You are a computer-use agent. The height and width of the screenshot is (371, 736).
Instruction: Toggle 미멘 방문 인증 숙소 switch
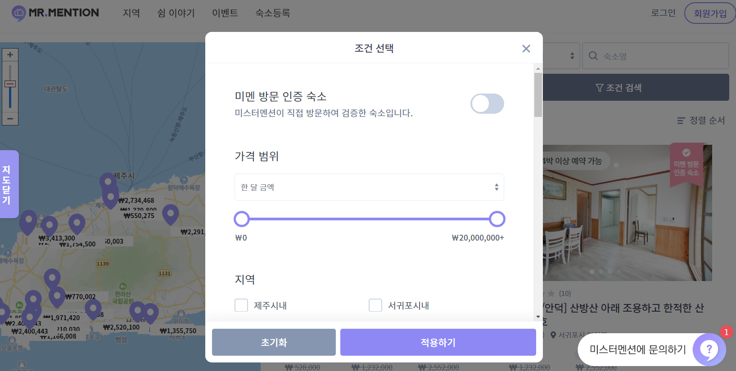[487, 104]
